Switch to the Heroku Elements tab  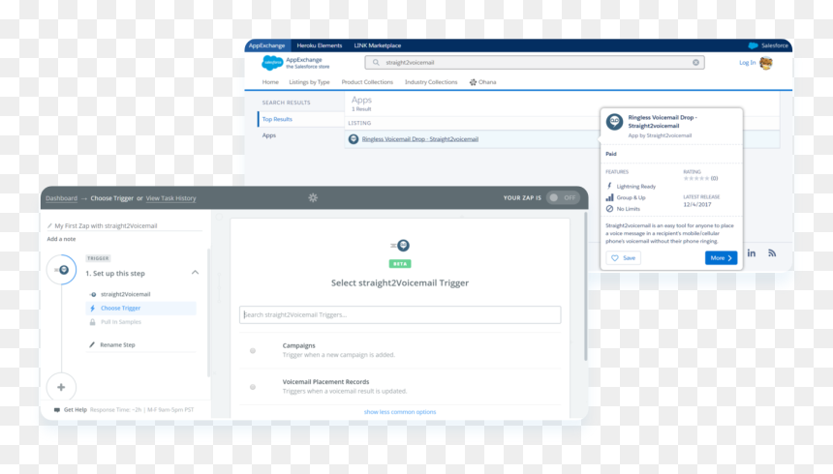click(320, 45)
